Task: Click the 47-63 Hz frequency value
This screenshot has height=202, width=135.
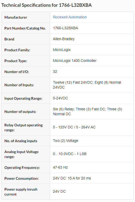Action: [60, 167]
